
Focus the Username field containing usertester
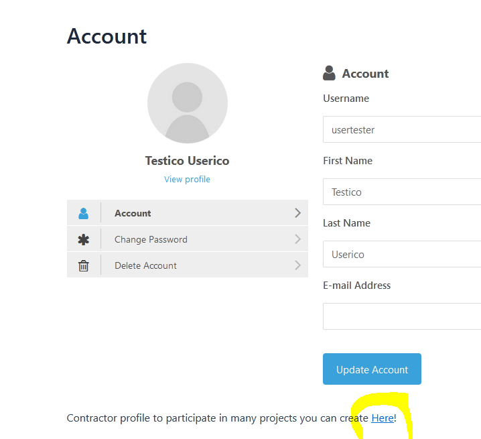click(402, 129)
